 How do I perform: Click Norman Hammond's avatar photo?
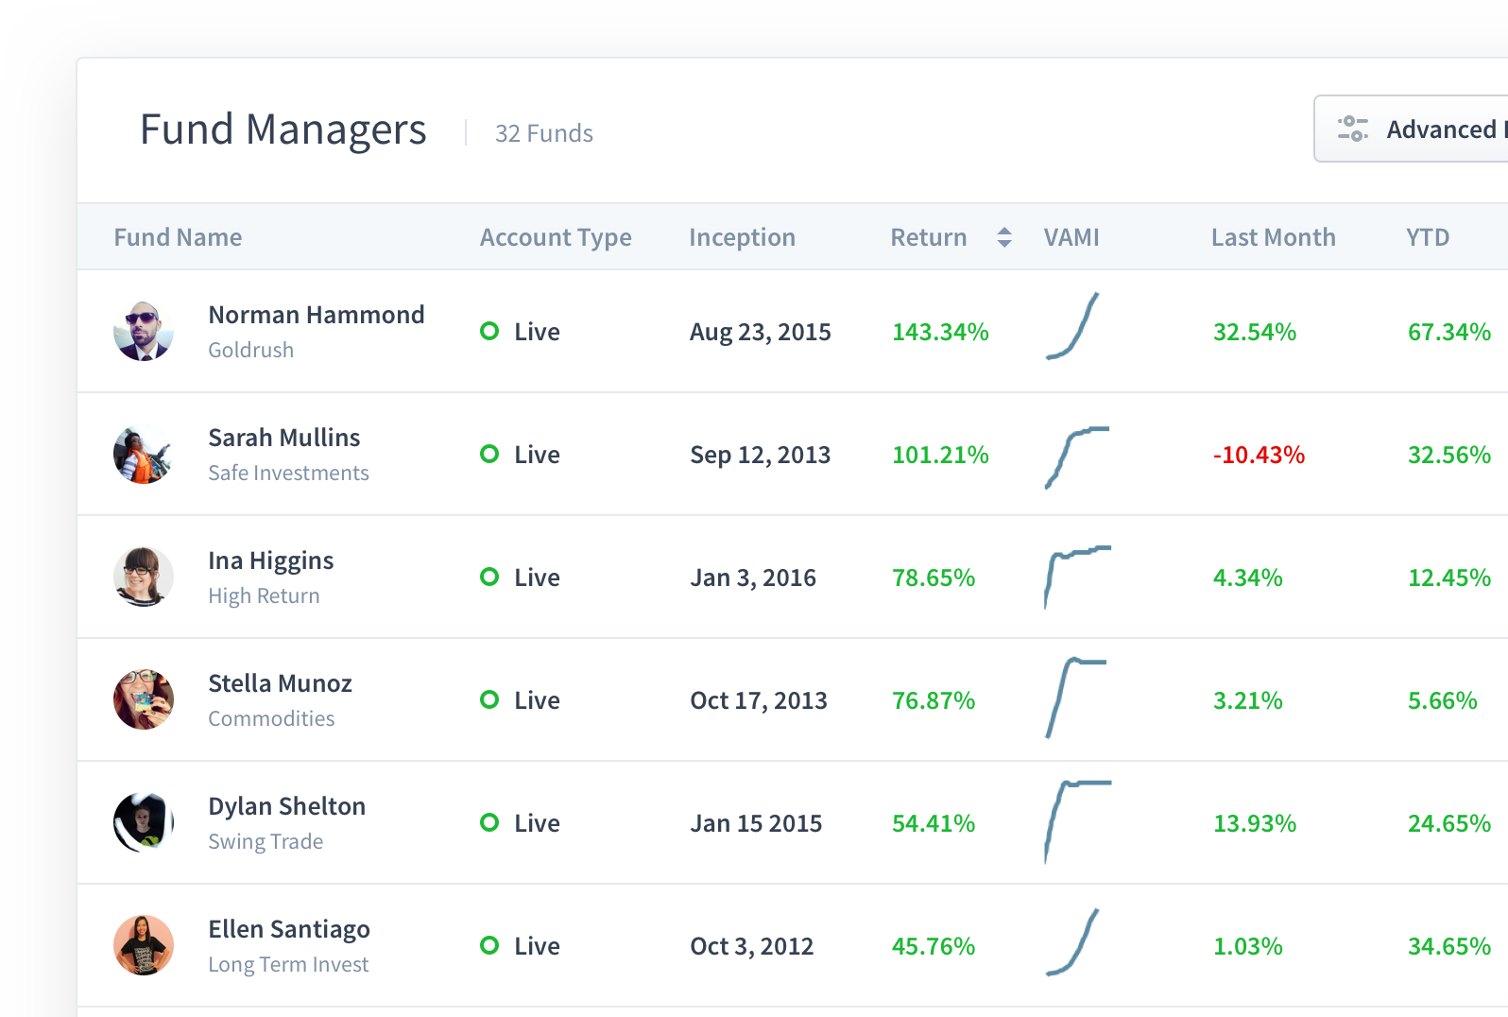click(x=144, y=332)
